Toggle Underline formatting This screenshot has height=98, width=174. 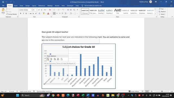(x=26, y=13)
